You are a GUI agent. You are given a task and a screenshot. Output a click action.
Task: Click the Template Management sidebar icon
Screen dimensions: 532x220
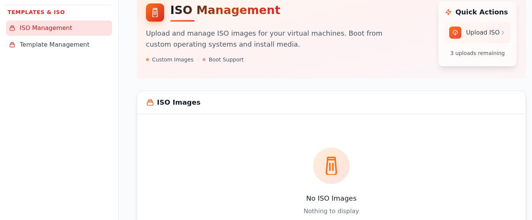click(12, 45)
